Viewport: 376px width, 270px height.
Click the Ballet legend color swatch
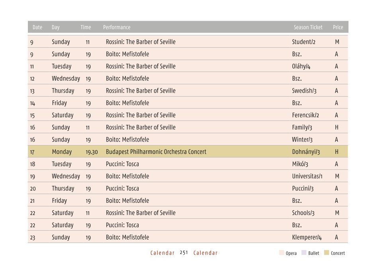304,253
